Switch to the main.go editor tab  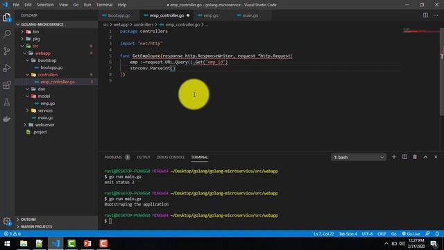click(250, 15)
